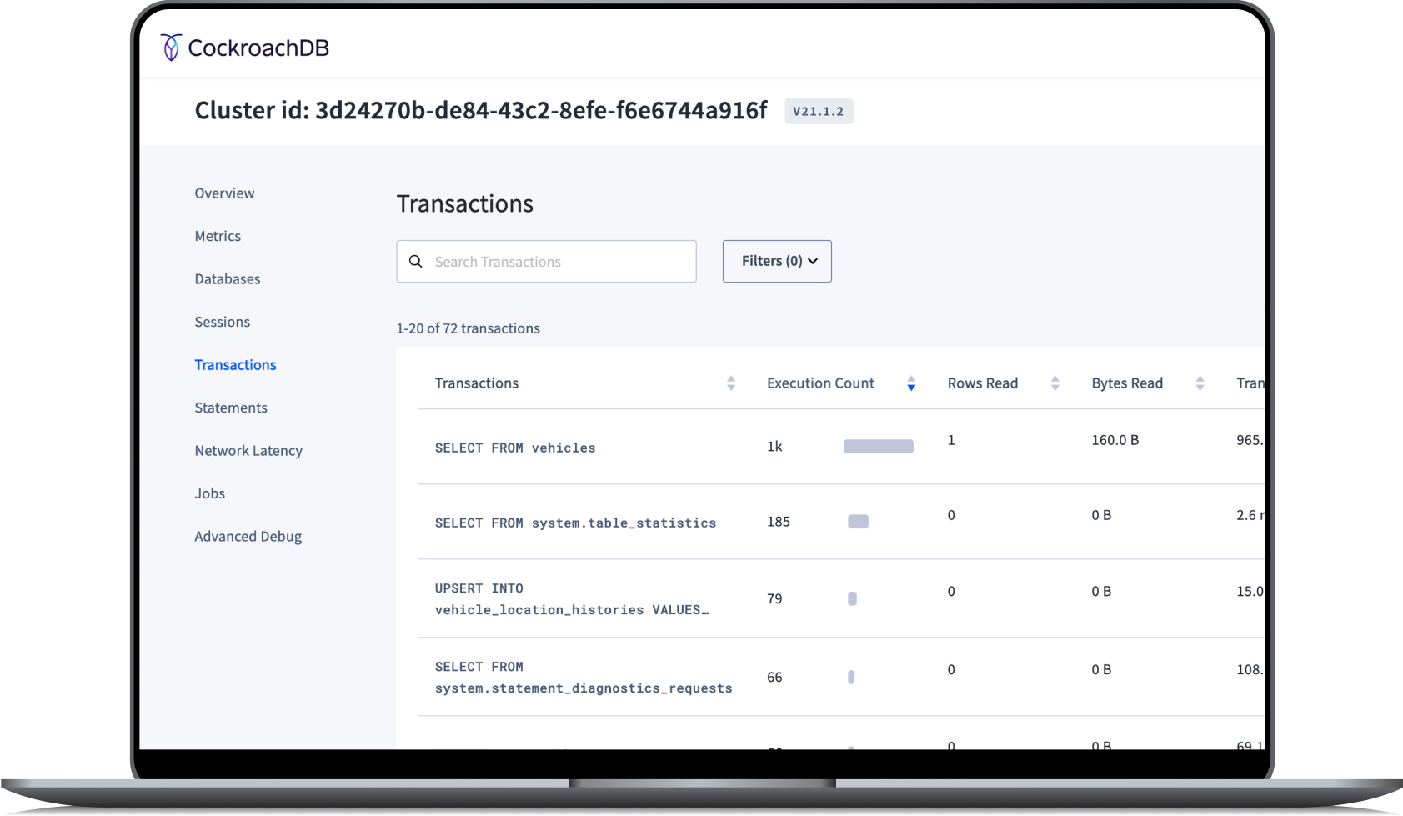The height and width of the screenshot is (816, 1403).
Task: Select Overview in the sidebar
Action: [x=223, y=193]
